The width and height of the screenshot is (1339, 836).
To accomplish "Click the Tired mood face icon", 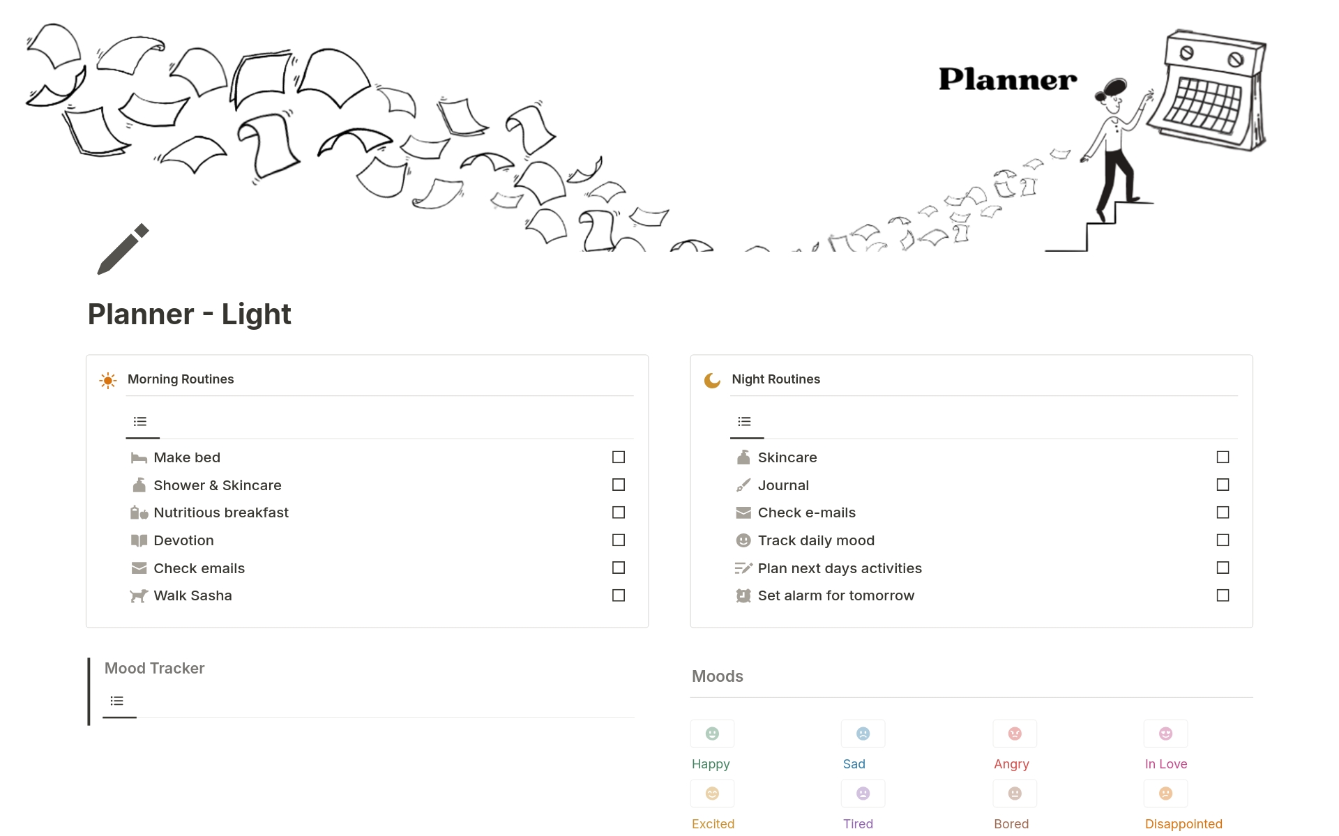I will click(x=863, y=793).
